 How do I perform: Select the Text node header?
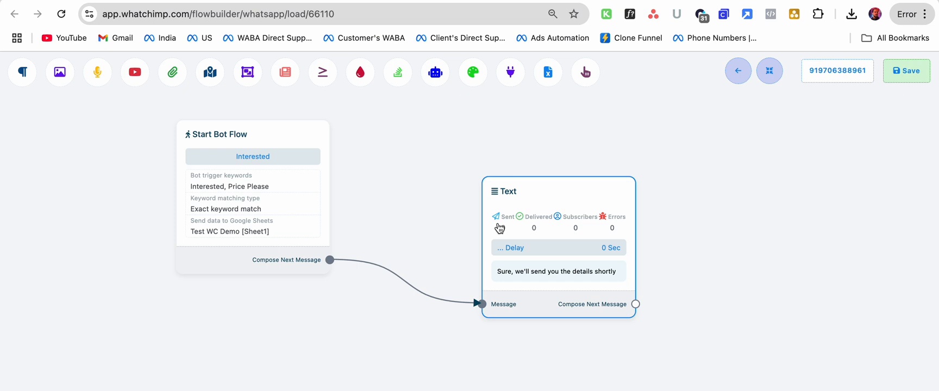tap(504, 191)
